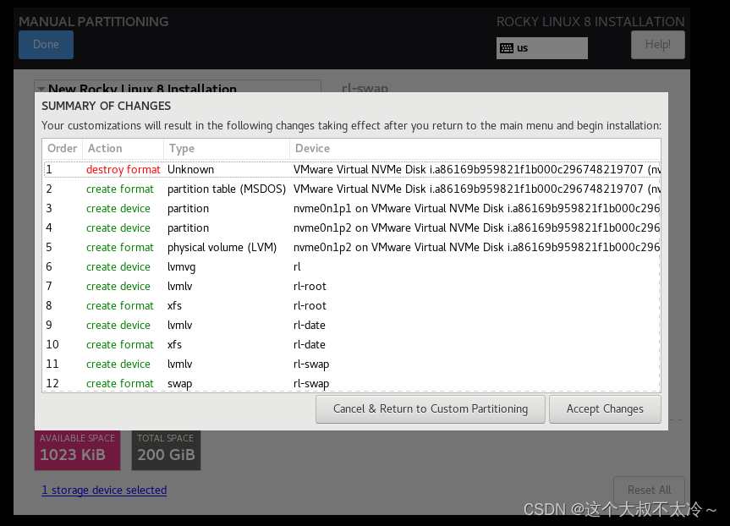
Task: Collapse the New Rocky Linux 8 Installation section
Action: click(x=41, y=89)
